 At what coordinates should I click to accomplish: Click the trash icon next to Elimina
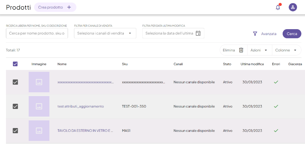coord(241,50)
